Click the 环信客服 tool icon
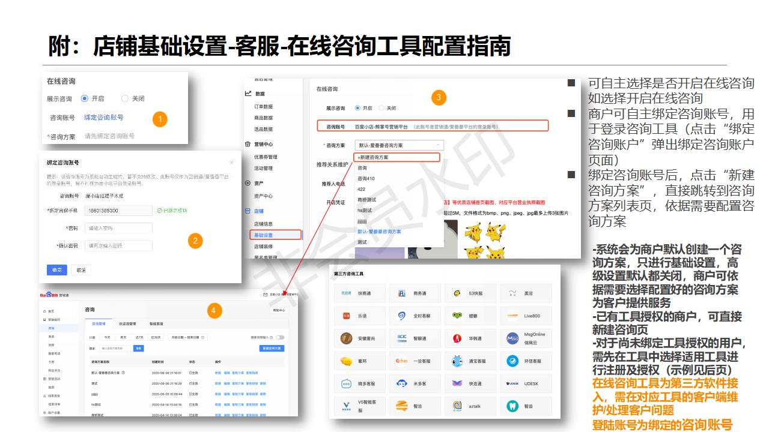Viewport: 769px width, 432px height. pos(512,361)
